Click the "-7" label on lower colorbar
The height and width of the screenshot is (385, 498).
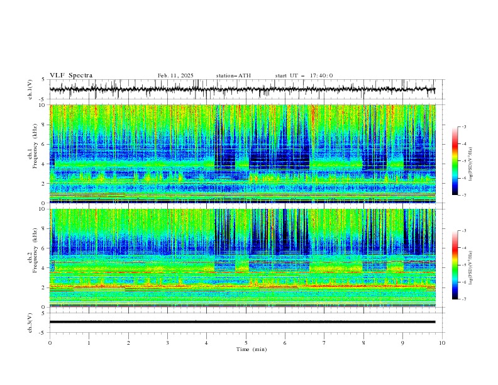(x=463, y=299)
